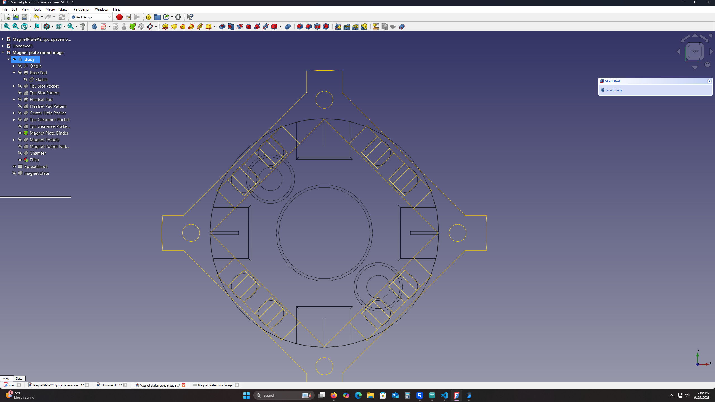
Task: Create a new document
Action: 7,17
